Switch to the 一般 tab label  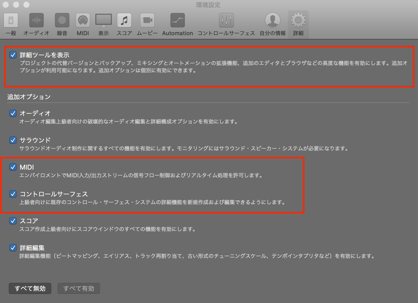pyautogui.click(x=11, y=33)
